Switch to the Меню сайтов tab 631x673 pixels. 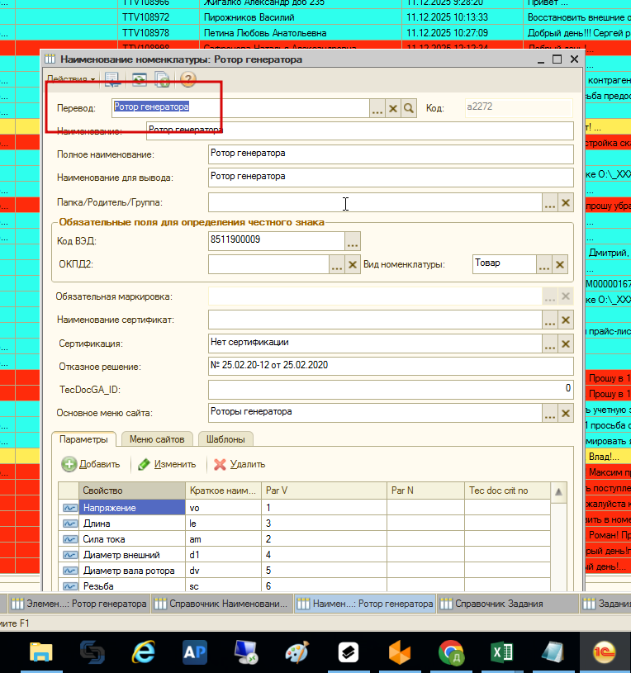click(x=157, y=439)
